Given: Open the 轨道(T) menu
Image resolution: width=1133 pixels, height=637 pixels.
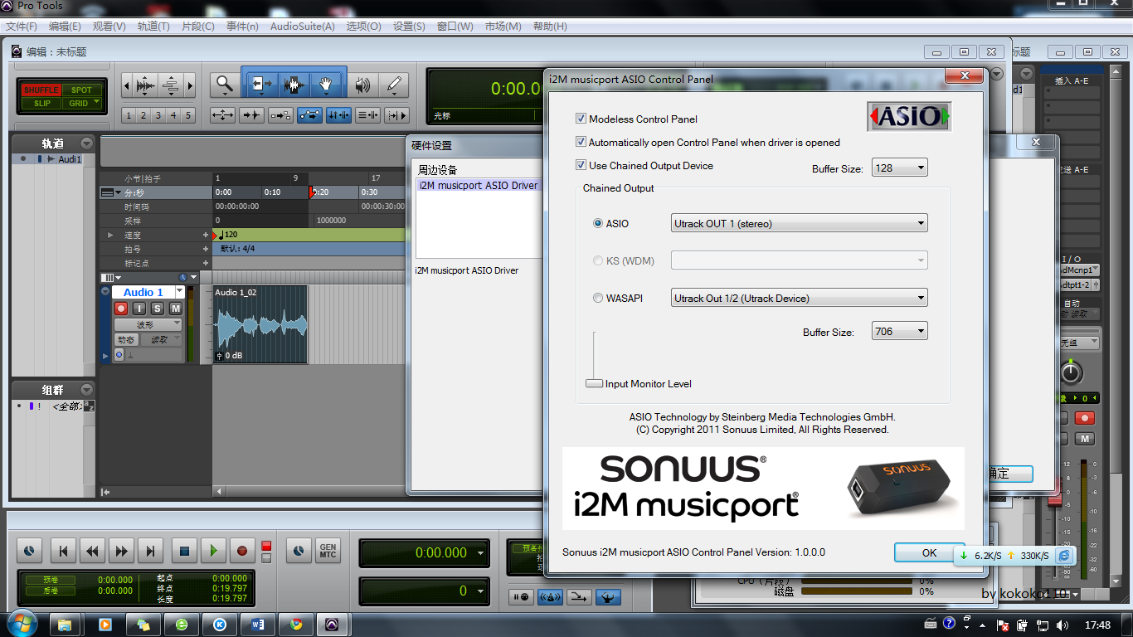Looking at the screenshot, I should (x=153, y=26).
